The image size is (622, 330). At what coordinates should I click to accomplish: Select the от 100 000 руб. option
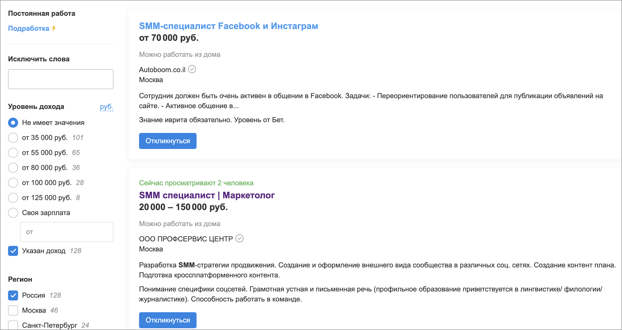coord(13,183)
